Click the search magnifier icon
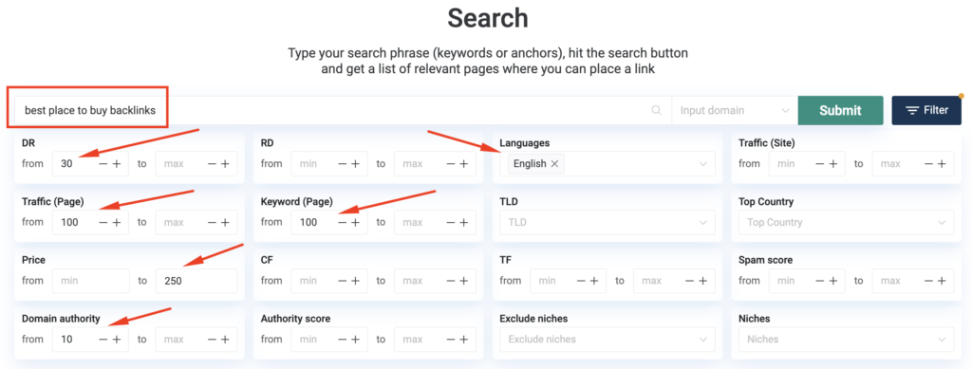 657,111
